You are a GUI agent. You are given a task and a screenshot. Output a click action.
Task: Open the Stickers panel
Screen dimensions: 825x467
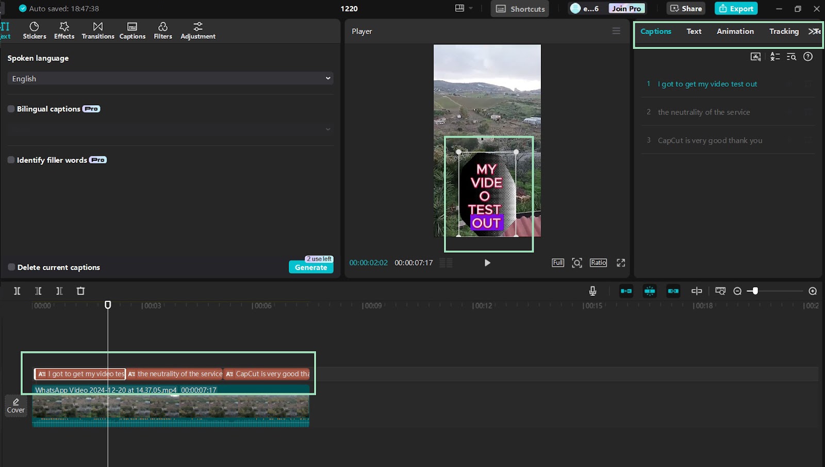(x=35, y=30)
